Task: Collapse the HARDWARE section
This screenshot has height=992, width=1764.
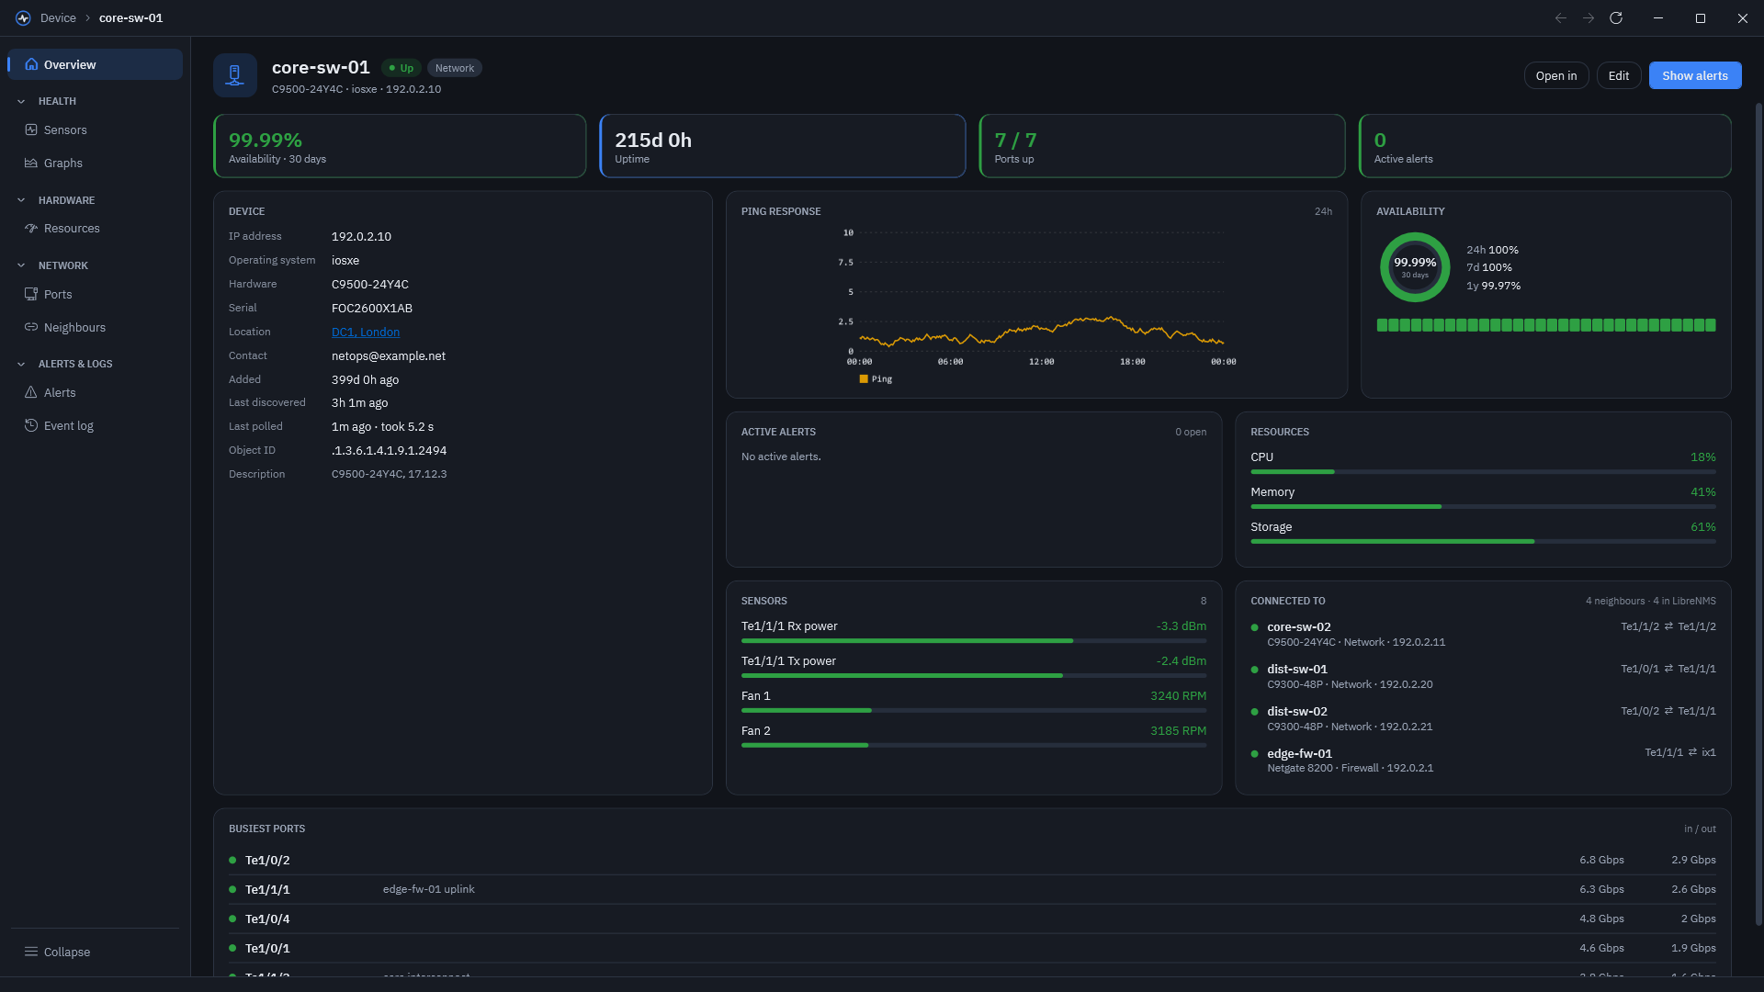Action: tap(21, 200)
